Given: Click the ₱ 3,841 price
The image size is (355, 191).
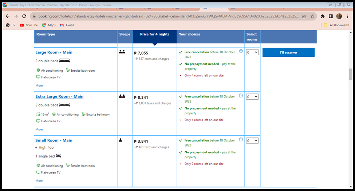Looking at the screenshot, I should point(141,141).
